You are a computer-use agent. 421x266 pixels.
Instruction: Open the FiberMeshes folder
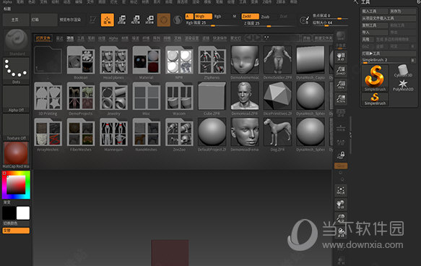tap(81, 132)
